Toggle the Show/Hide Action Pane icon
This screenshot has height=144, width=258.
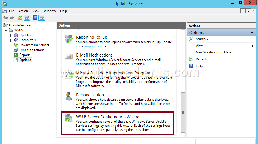(42, 18)
